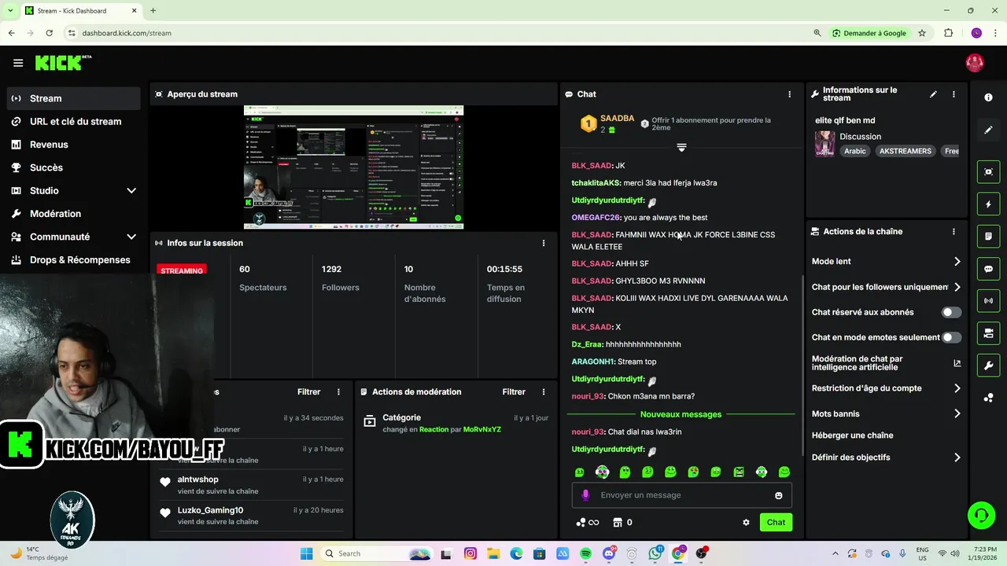Toggle channel actions icon in right rail
This screenshot has height=566, width=1007.
tap(988, 333)
